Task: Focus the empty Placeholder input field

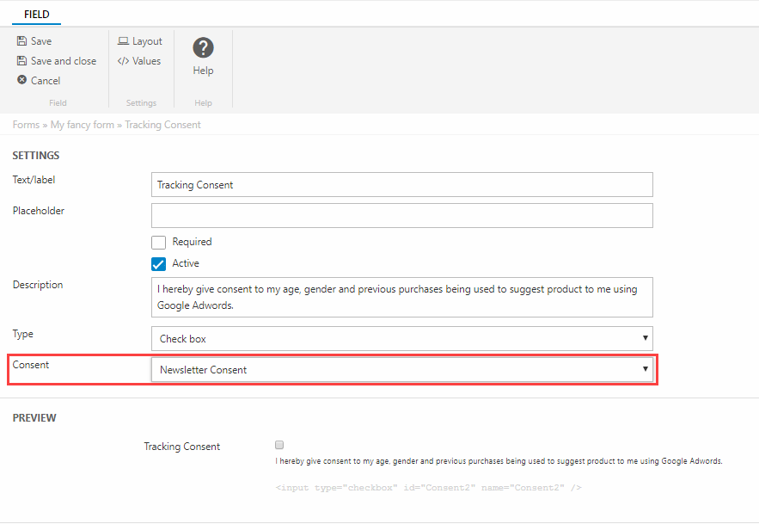Action: coord(401,215)
